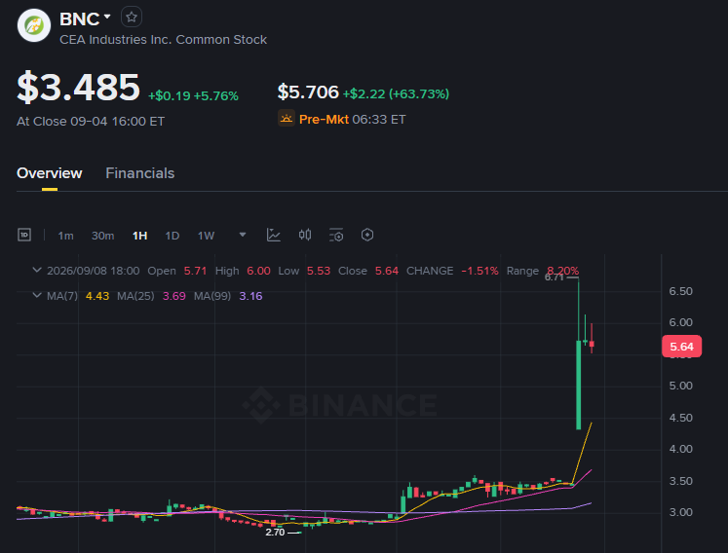Select the 1m timeframe
The width and height of the screenshot is (728, 553).
click(65, 236)
